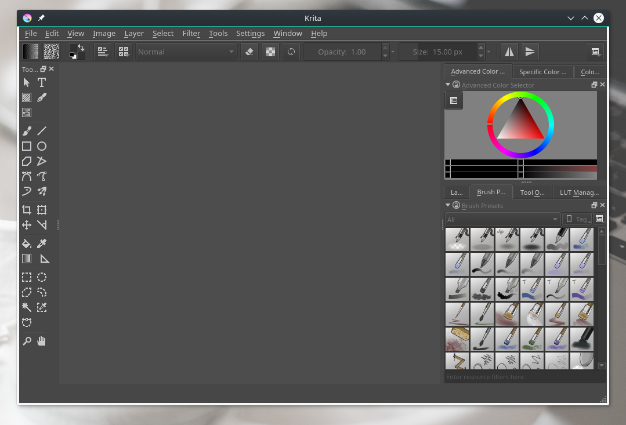The image size is (626, 425).
Task: Select the Color Picker eyedropper tool
Action: (x=42, y=244)
